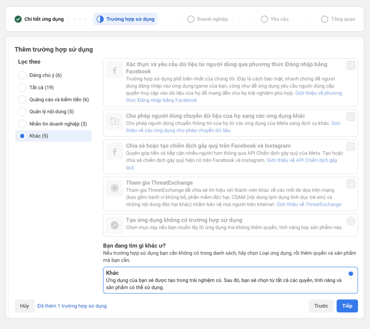Click the empty circle icon for Doanh nghiệp step
This screenshot has height=329, width=370.
pos(191,19)
